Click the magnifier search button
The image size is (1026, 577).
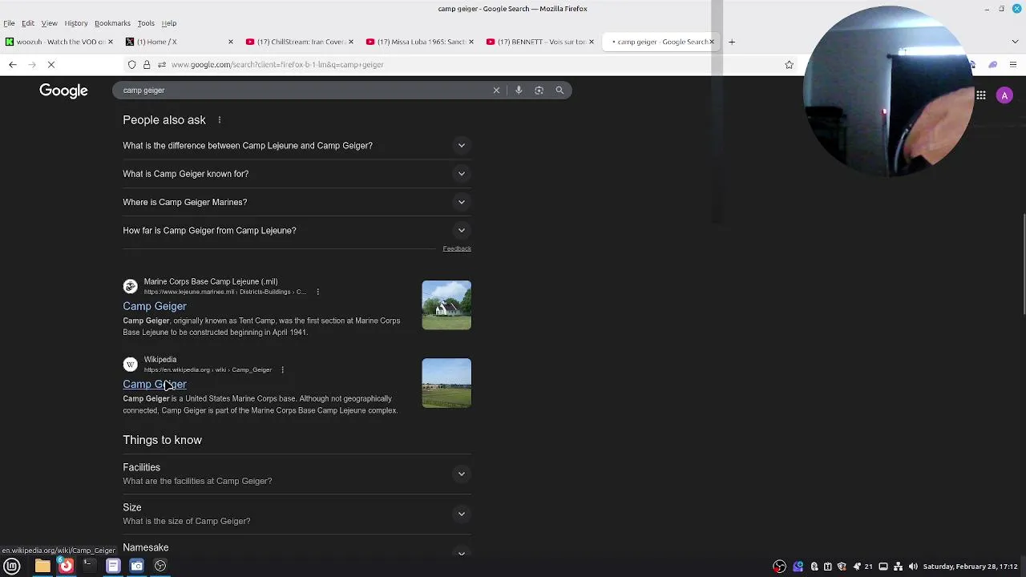point(559,91)
